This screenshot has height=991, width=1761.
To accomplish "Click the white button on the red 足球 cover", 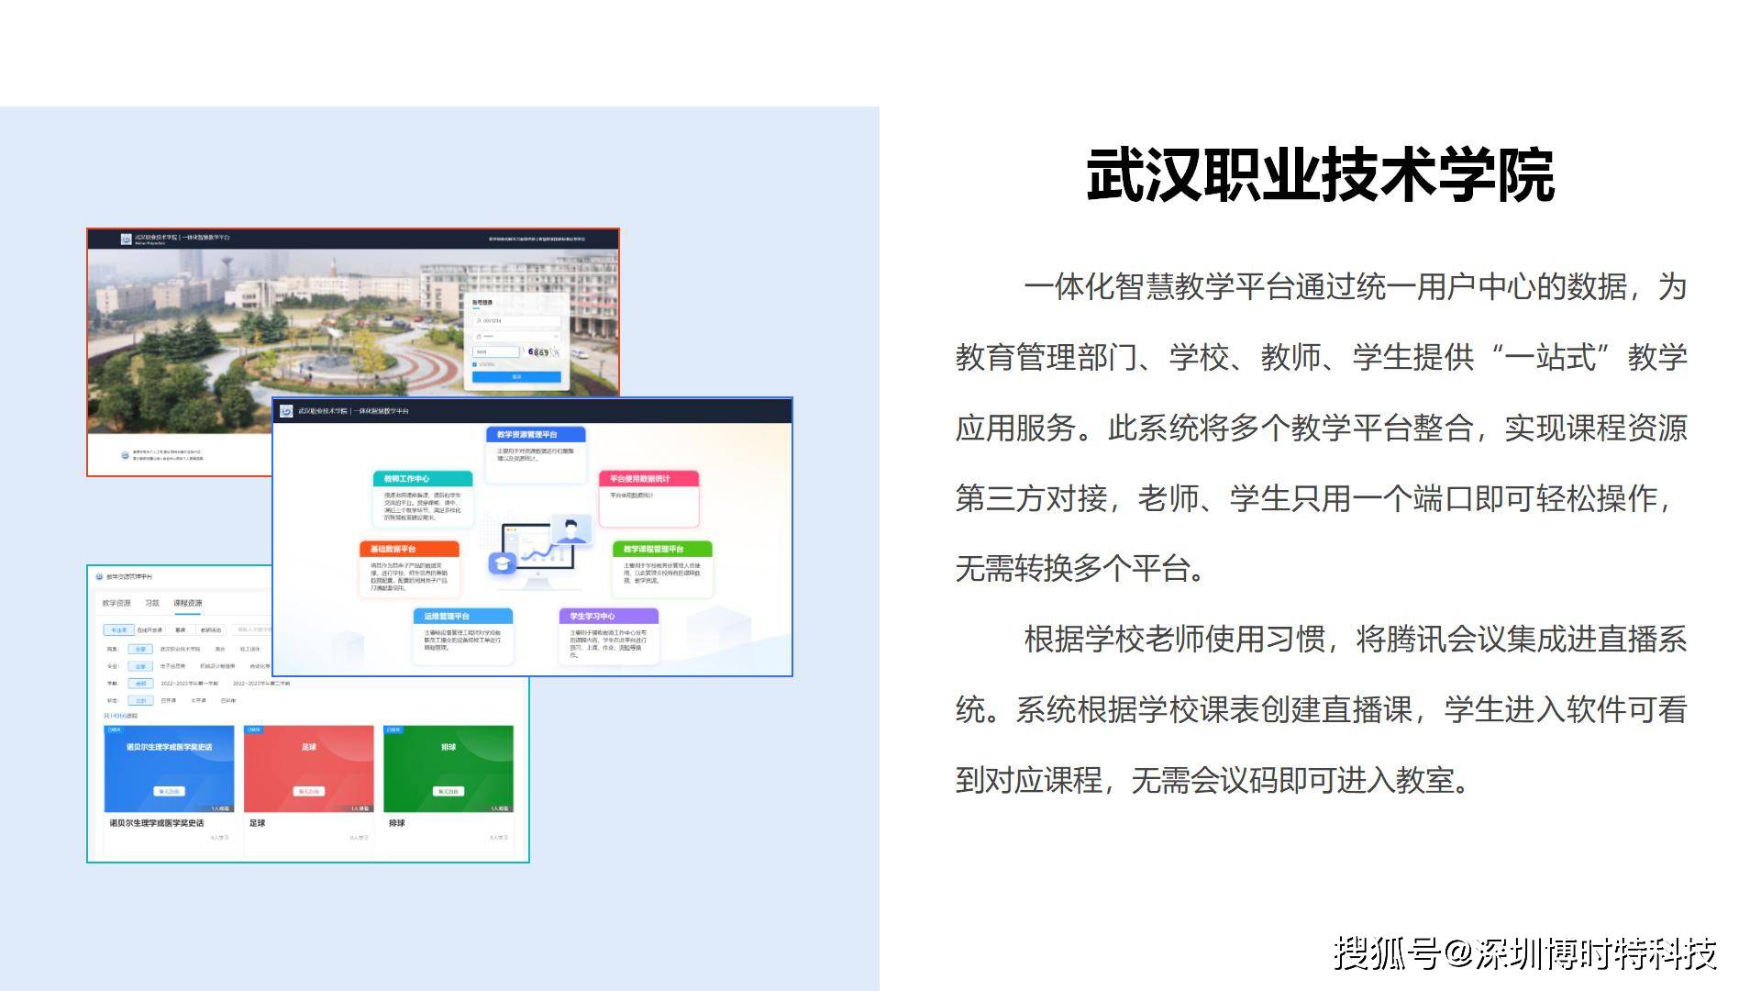I will pyautogui.click(x=309, y=791).
